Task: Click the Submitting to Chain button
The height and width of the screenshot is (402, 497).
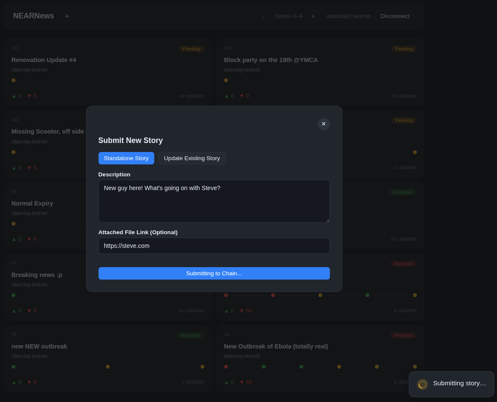Action: pyautogui.click(x=214, y=274)
